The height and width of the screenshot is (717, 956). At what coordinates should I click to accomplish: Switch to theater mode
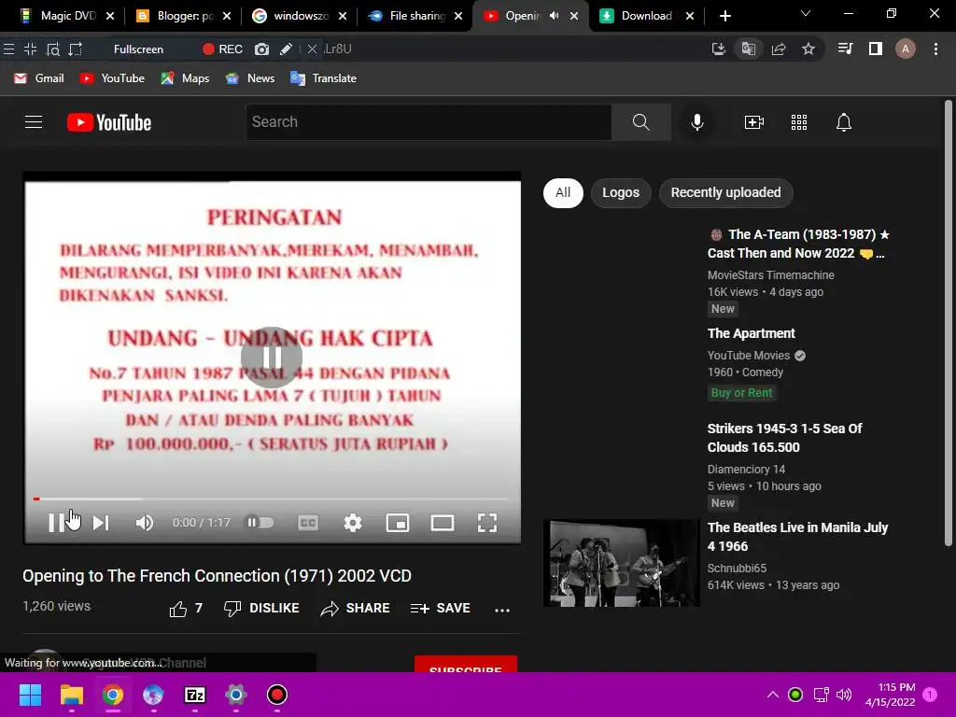[x=442, y=523]
